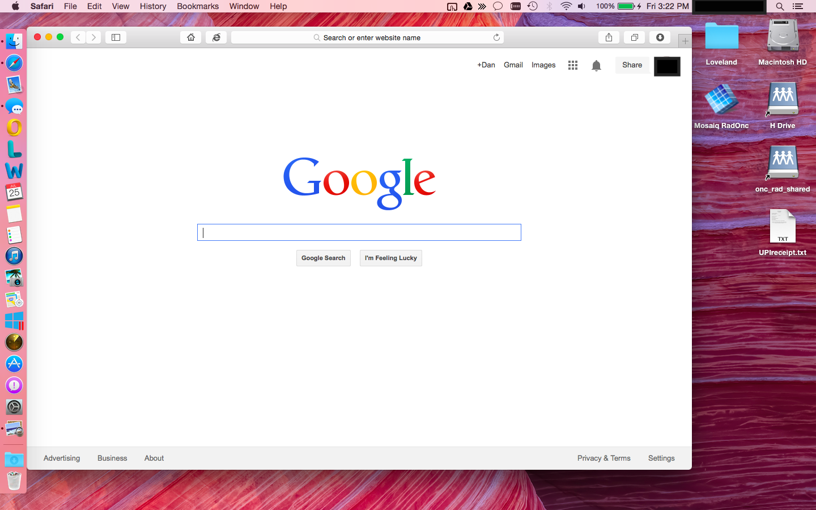Screen dimensions: 816x510
Task: Click the Share button on Google page
Action: pos(632,65)
